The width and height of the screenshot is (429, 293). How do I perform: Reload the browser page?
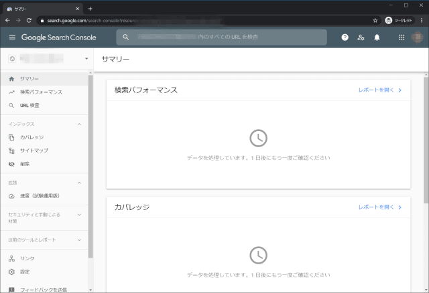[x=29, y=21]
